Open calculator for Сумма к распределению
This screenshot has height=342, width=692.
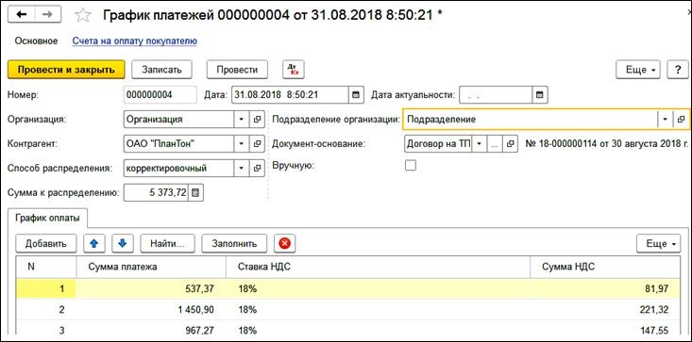point(196,192)
